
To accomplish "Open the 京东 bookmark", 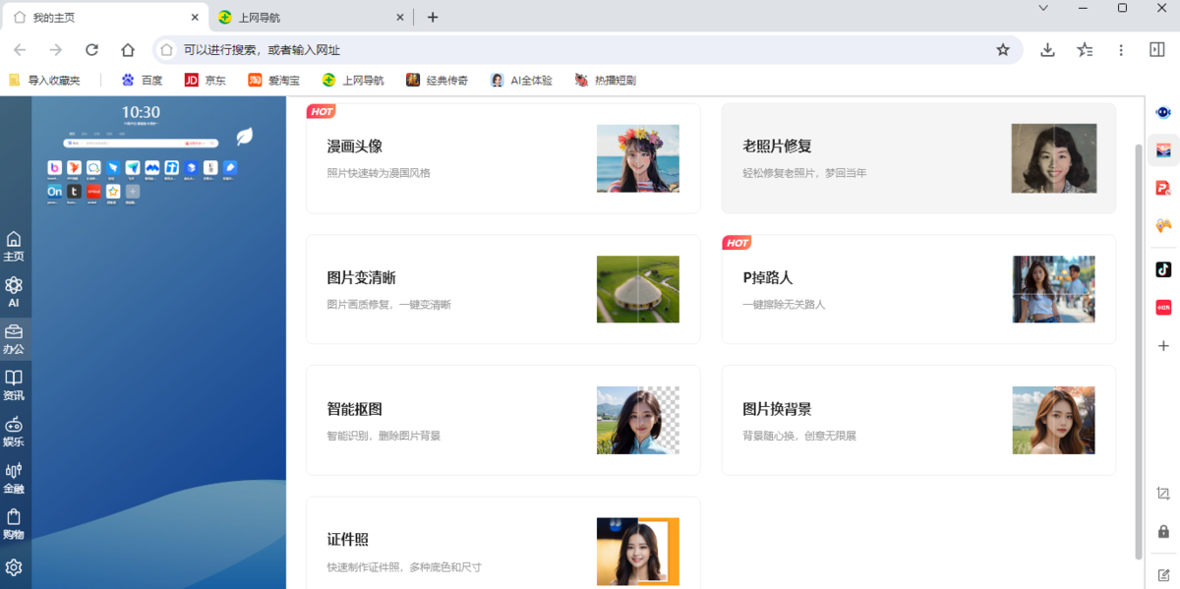I will click(x=205, y=81).
